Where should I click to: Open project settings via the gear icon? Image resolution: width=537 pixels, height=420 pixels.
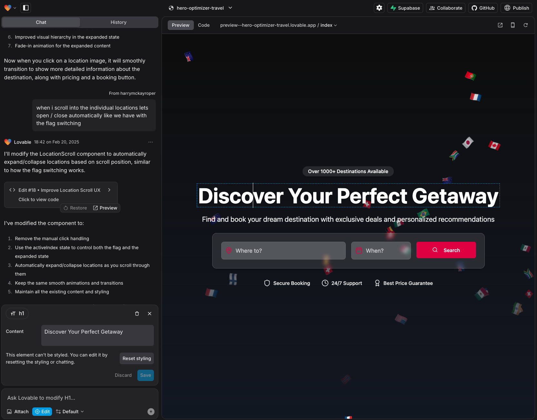(379, 8)
